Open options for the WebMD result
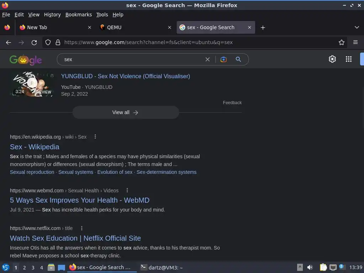The height and width of the screenshot is (273, 364). coord(127,191)
